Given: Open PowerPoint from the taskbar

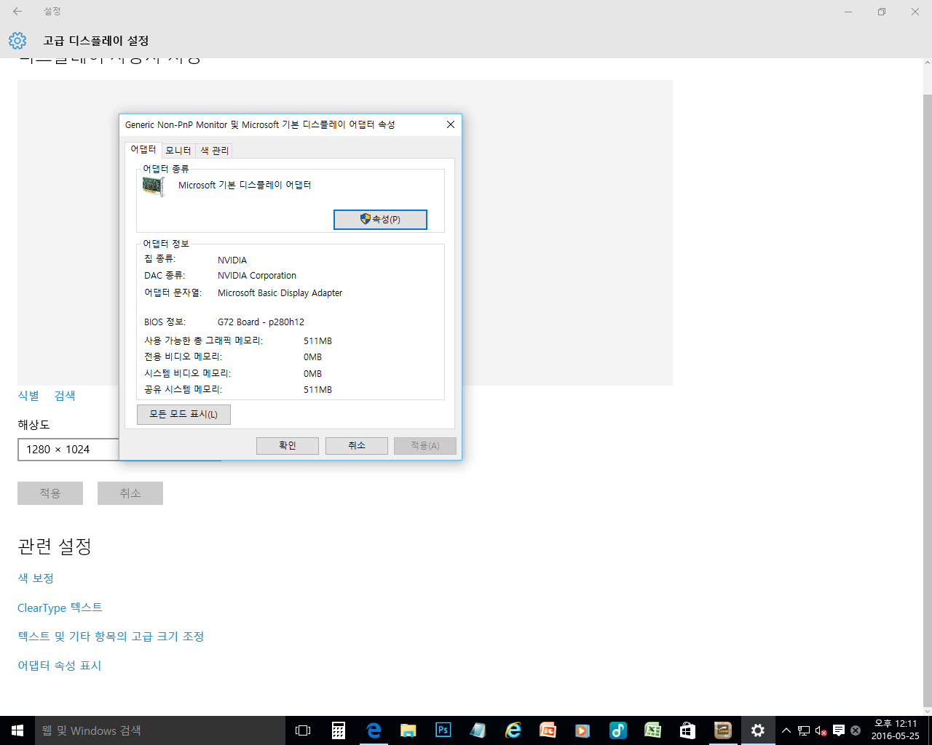Looking at the screenshot, I should 548,730.
